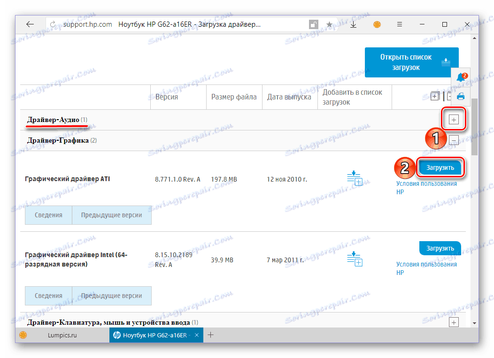Open Условия пользования HP link for ATI driver
Viewport: 494px width, 358px height.
tap(426, 188)
